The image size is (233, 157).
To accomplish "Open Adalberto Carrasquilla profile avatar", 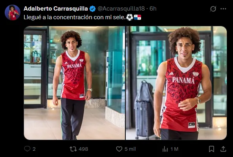I will (13, 13).
